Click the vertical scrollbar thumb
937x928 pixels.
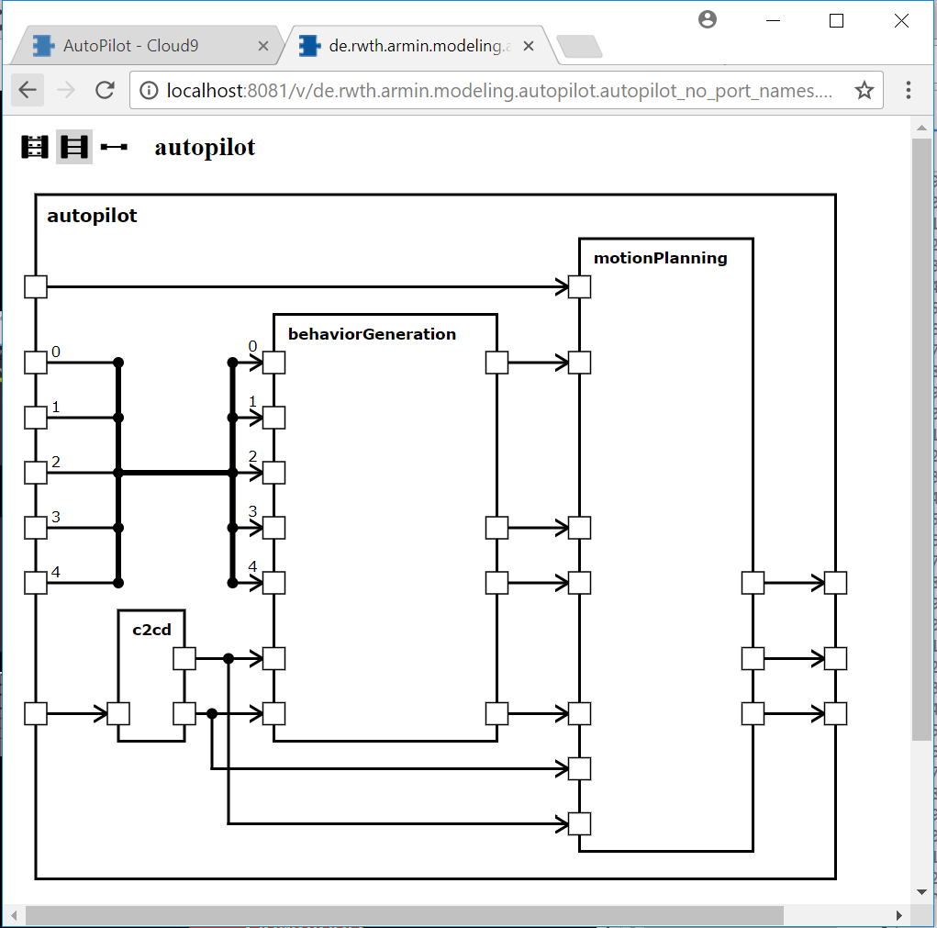click(x=921, y=439)
